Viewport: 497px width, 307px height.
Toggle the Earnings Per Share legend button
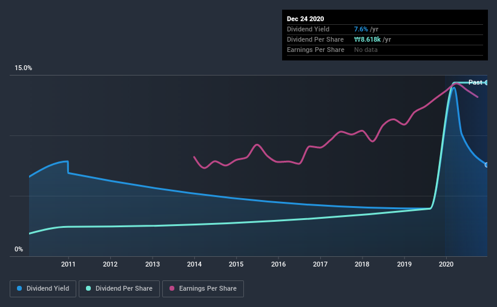(203, 289)
